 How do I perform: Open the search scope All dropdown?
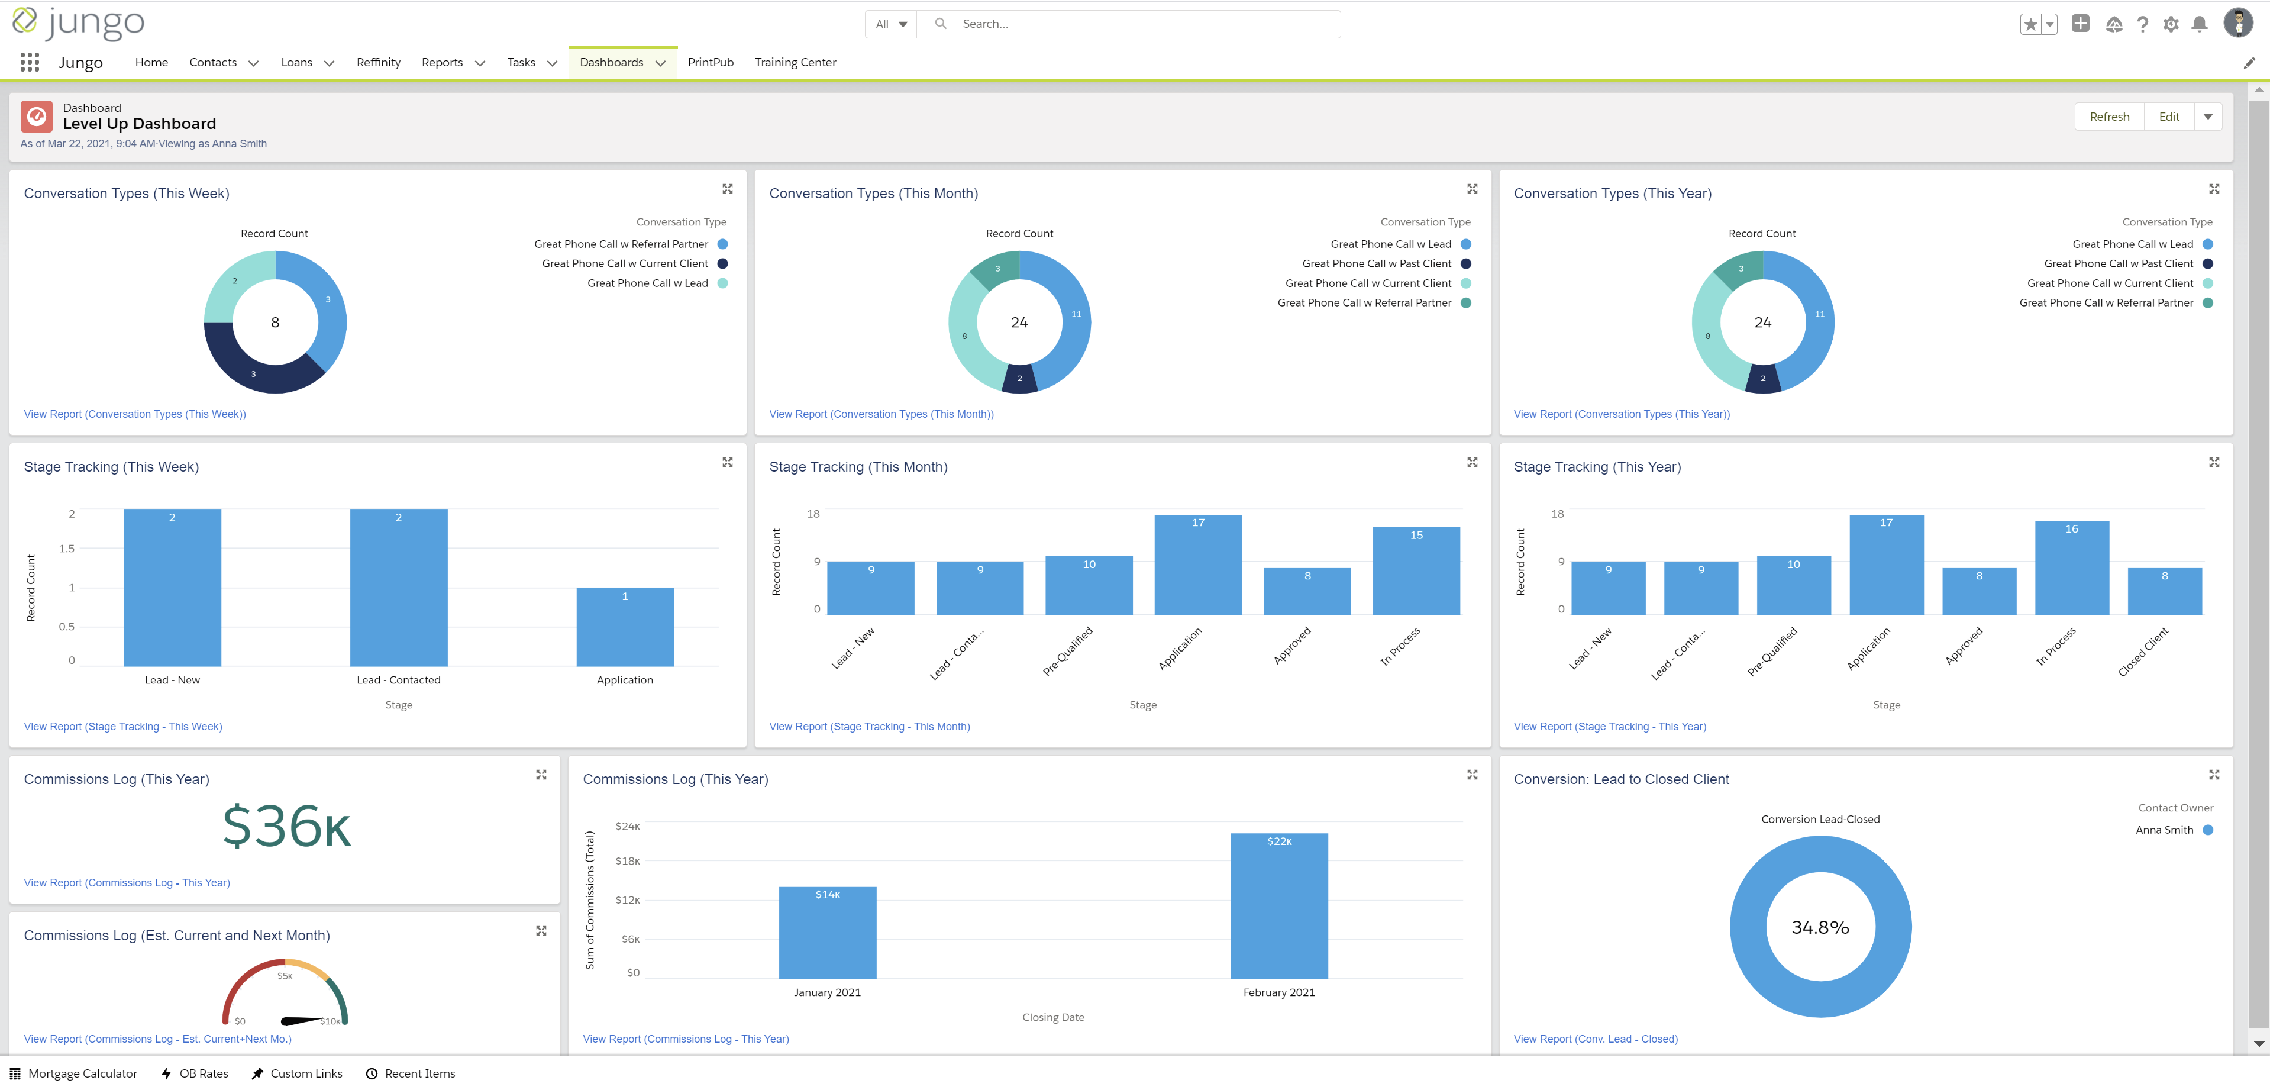click(x=891, y=24)
